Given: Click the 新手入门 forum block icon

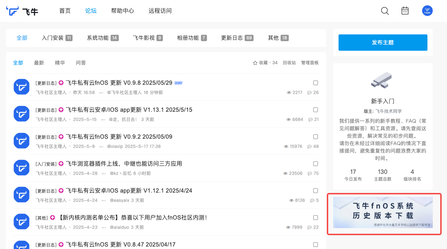Looking at the screenshot, I should [381, 80].
